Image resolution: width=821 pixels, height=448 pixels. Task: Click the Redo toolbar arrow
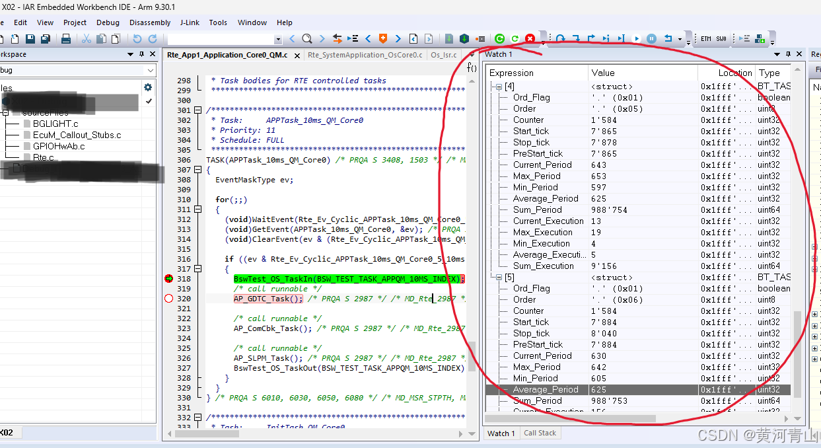click(x=153, y=39)
